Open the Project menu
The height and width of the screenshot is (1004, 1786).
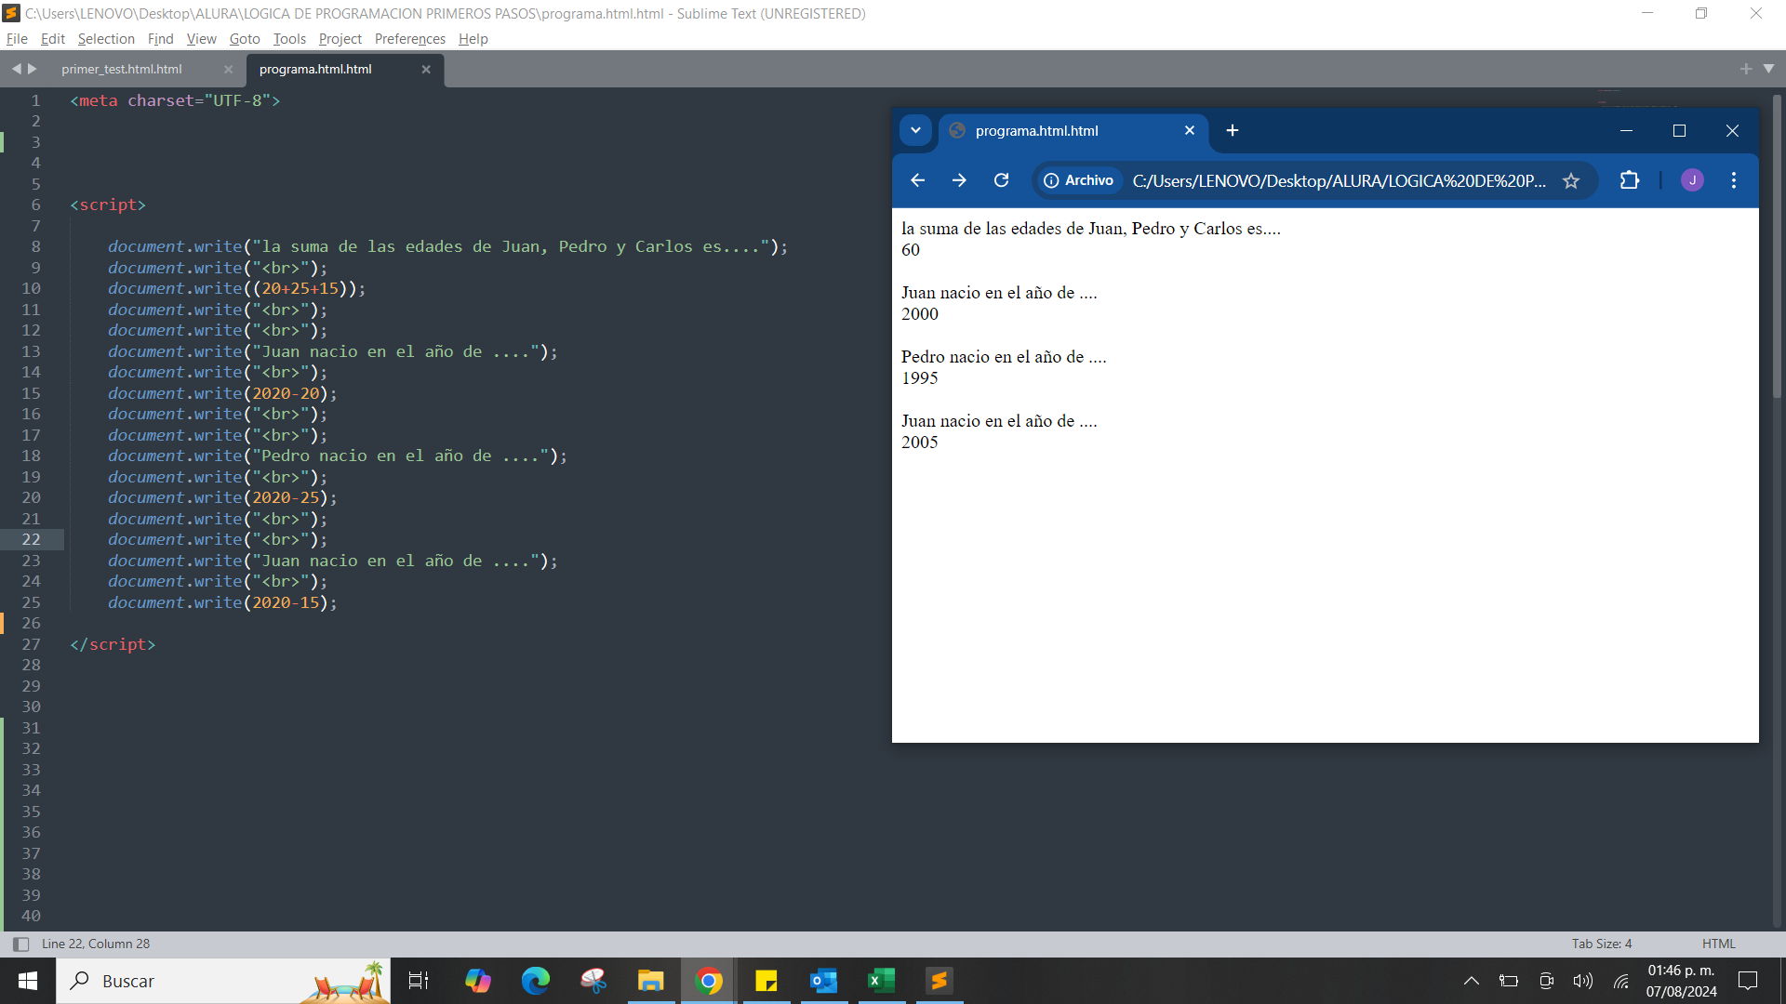click(340, 39)
